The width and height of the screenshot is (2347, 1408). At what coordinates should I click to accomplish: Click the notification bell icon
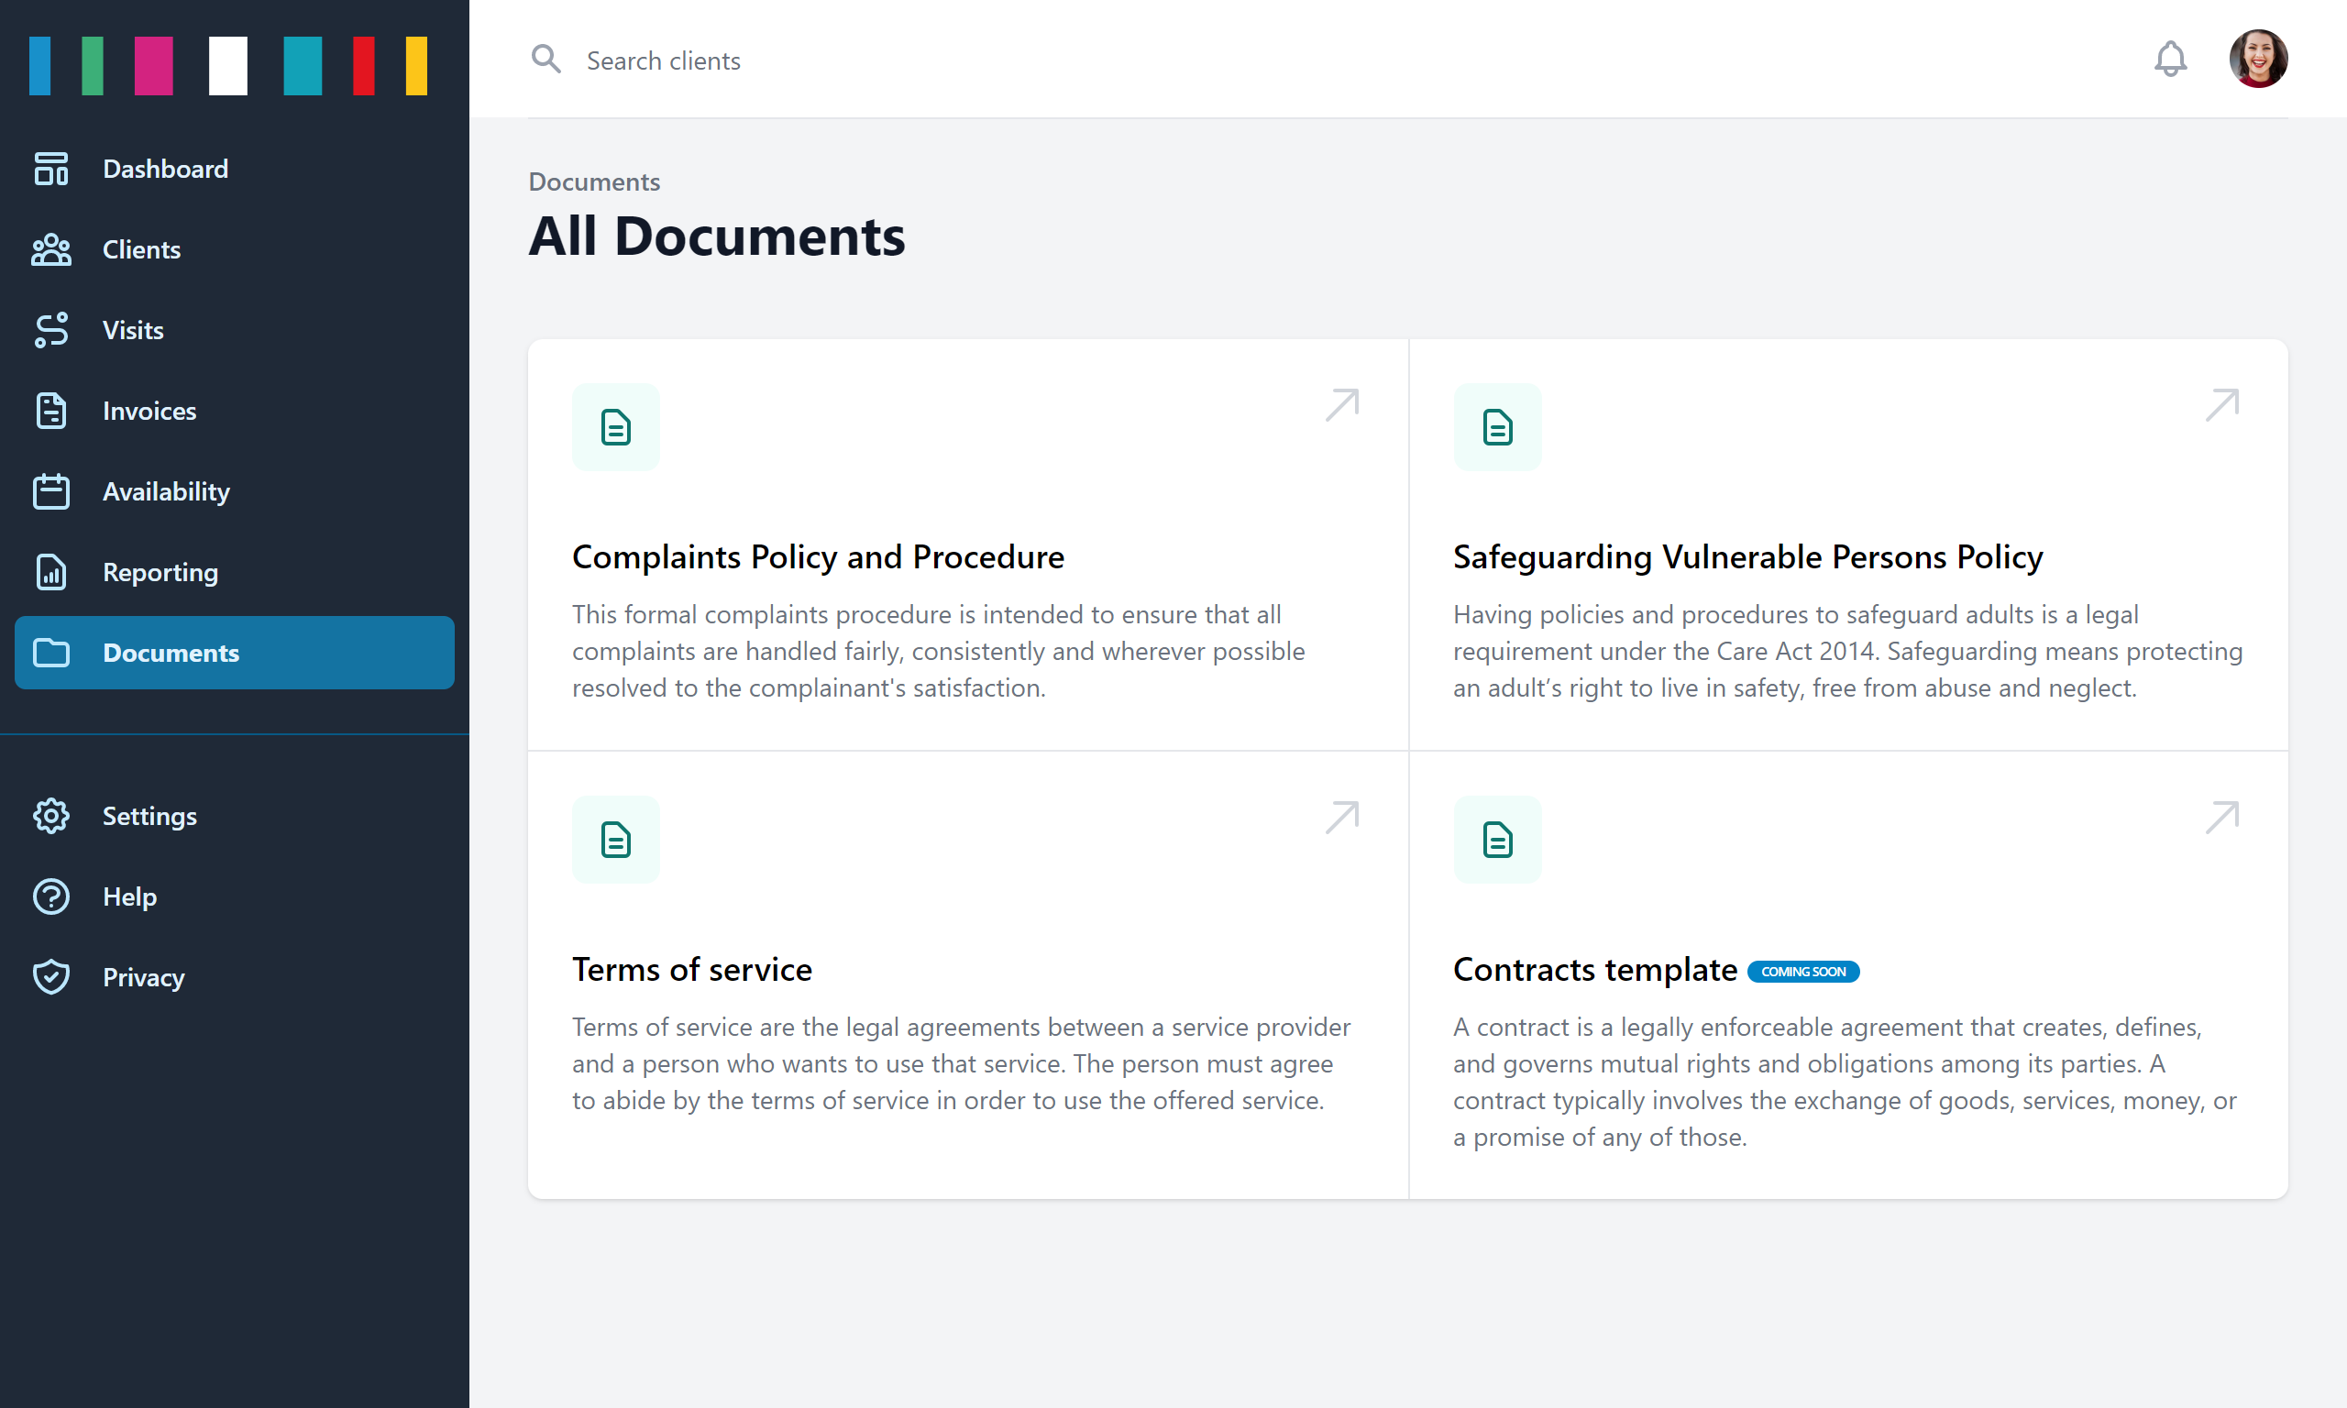point(2171,59)
